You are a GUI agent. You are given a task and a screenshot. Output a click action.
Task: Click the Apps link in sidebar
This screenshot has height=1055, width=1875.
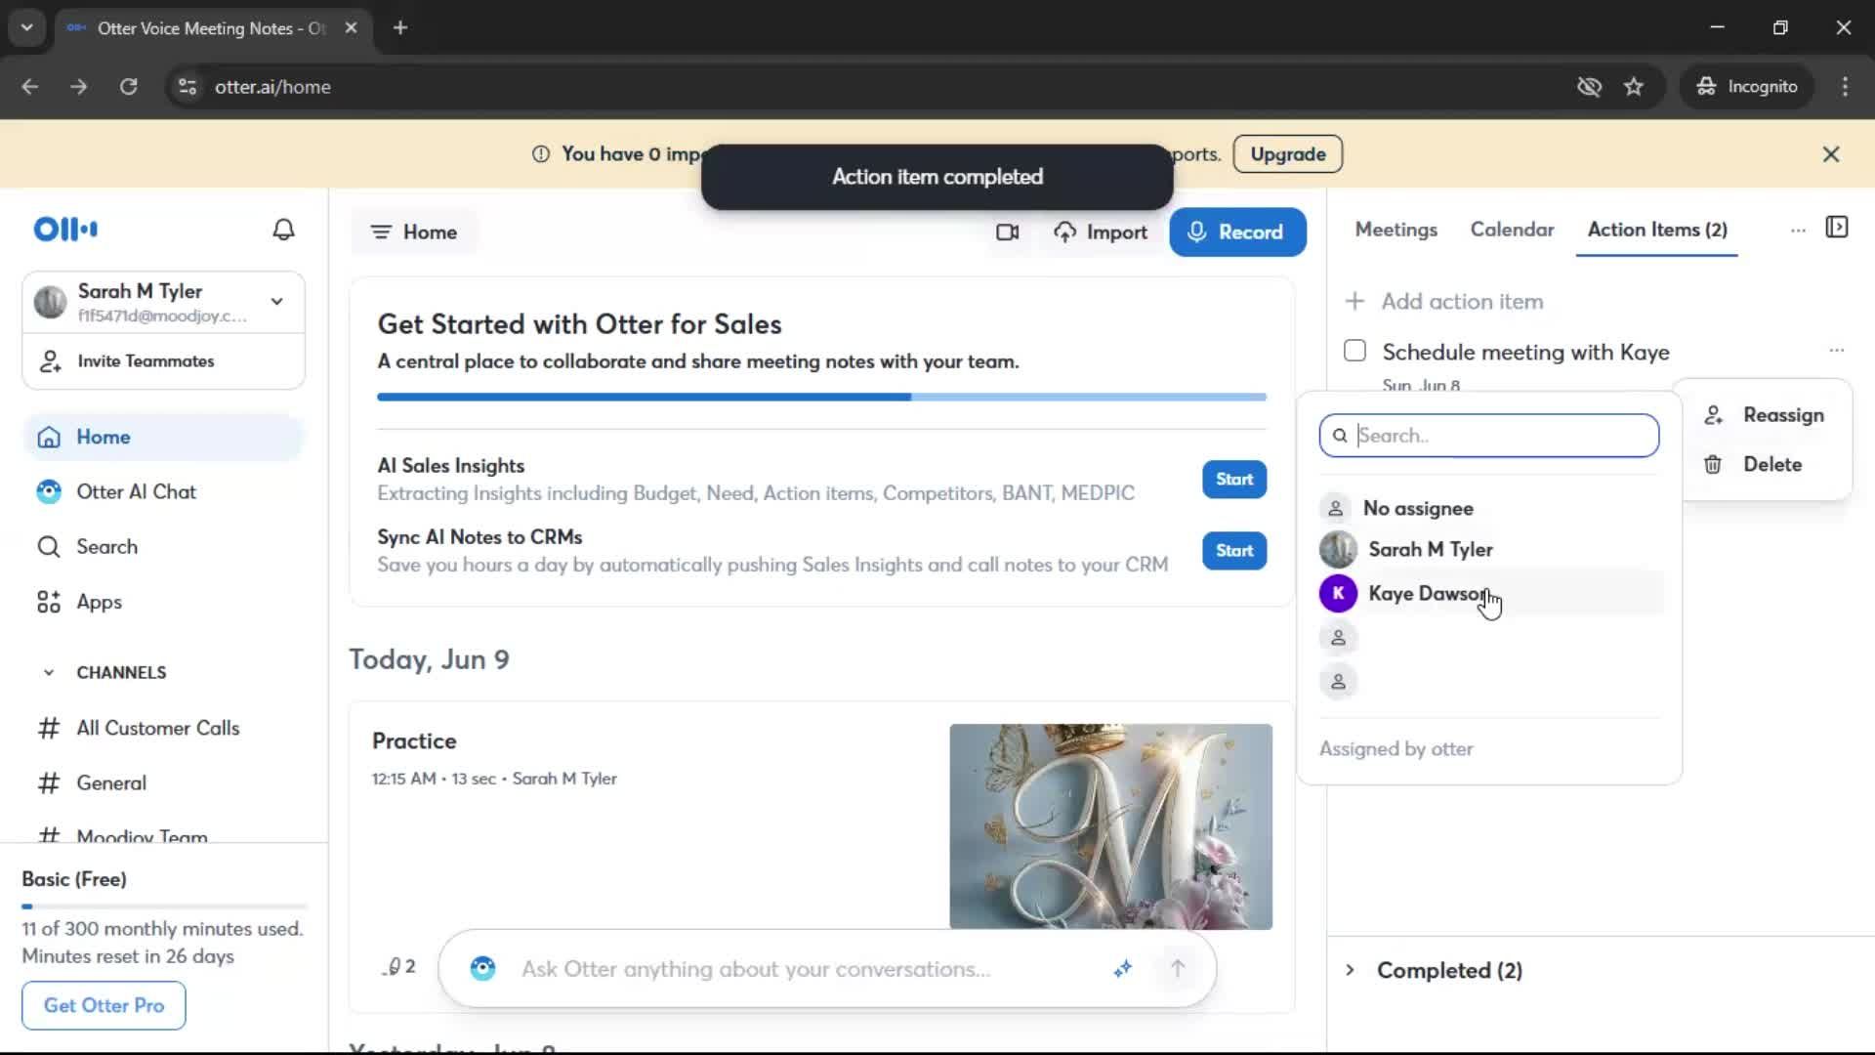[100, 603]
